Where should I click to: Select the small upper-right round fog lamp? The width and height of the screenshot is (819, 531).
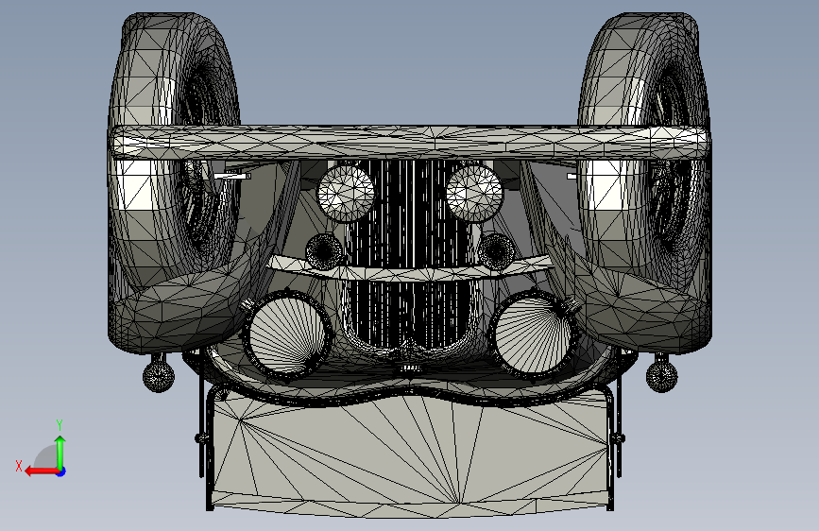474,193
